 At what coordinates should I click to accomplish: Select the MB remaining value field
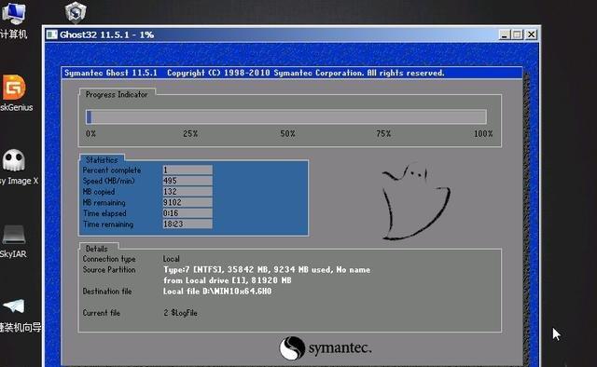click(x=187, y=202)
